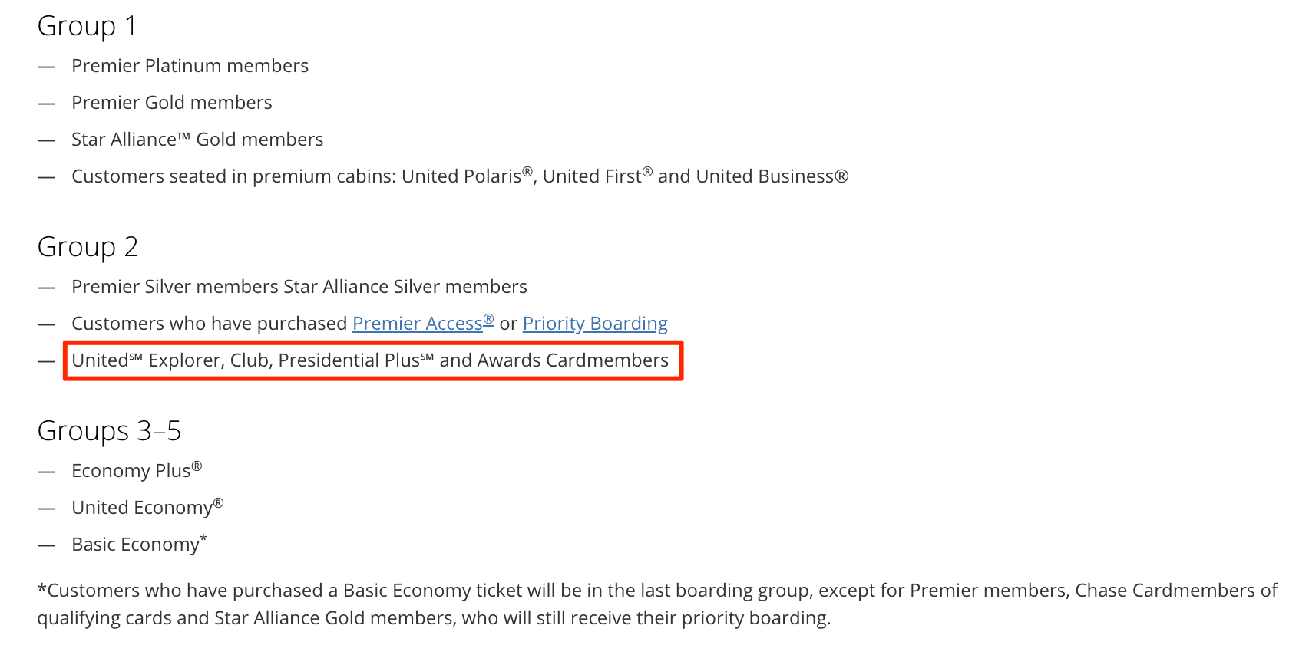
Task: Click the Groups 3–5 heading
Action: point(109,431)
